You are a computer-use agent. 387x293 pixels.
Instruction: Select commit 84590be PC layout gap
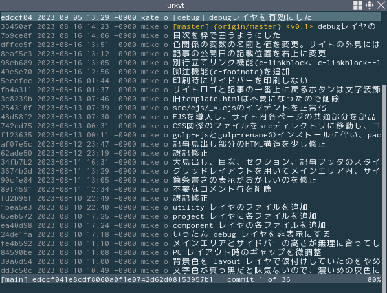[x=191, y=252]
